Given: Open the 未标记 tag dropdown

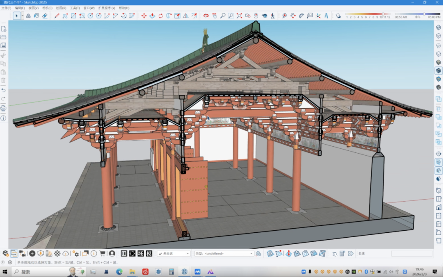Looking at the screenshot, I should tap(174, 254).
